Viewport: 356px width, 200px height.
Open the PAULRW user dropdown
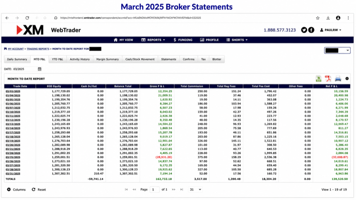[x=331, y=30]
